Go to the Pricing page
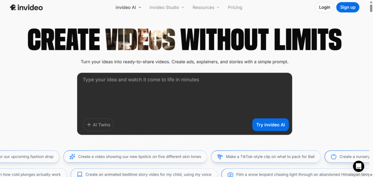 (235, 7)
